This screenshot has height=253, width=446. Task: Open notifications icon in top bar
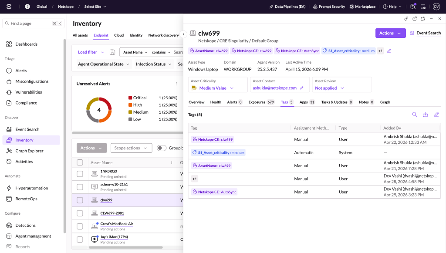coord(413,7)
